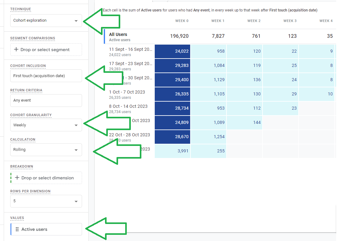Click the 953 Week 1 cell
Screen dimensions: 348x241
(208, 108)
